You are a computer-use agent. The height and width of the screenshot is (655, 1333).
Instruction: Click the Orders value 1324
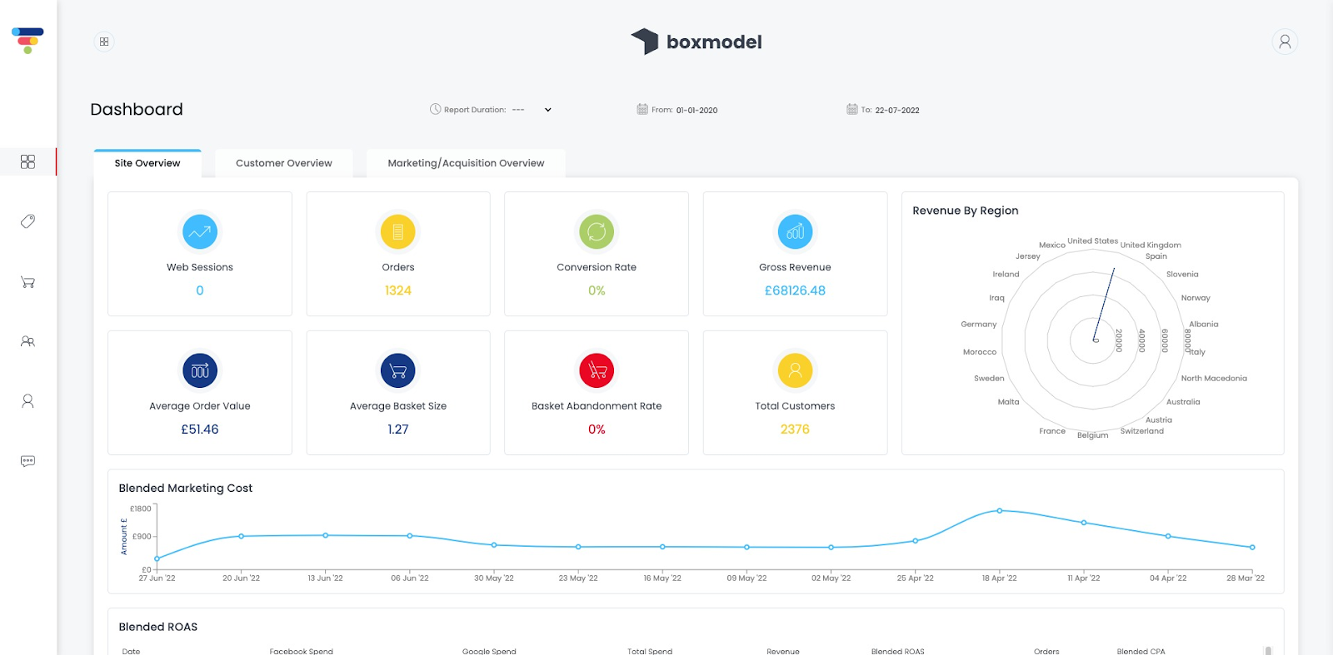click(398, 290)
